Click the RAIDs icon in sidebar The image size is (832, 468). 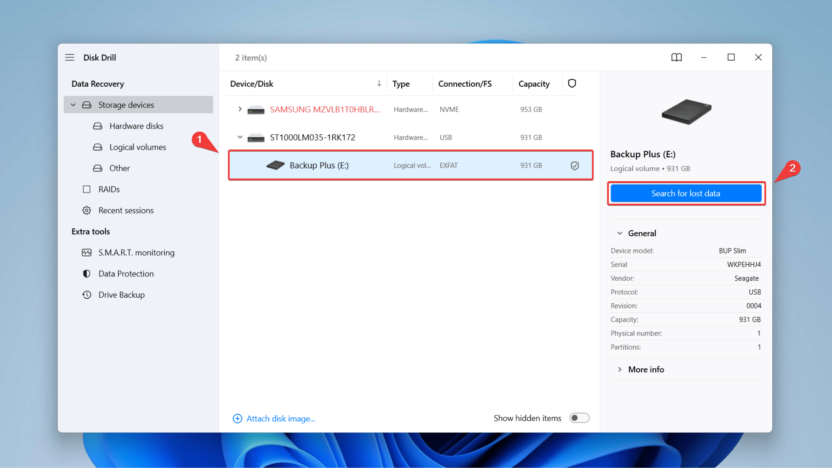[x=87, y=189]
